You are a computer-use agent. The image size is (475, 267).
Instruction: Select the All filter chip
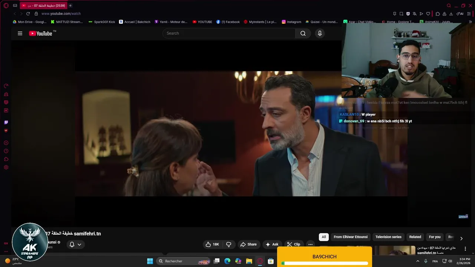[324, 237]
